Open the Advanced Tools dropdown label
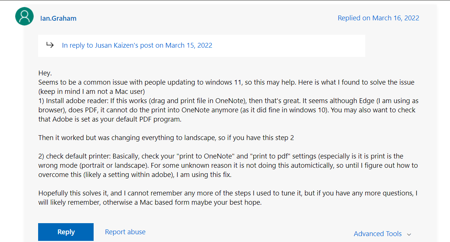 377,234
